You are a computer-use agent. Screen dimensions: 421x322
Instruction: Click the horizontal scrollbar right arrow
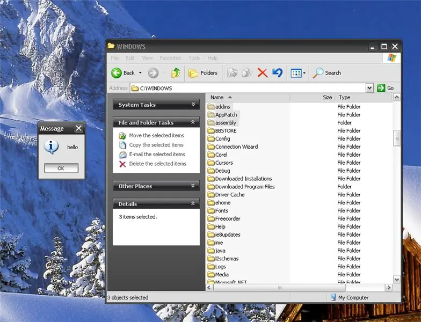point(389,288)
